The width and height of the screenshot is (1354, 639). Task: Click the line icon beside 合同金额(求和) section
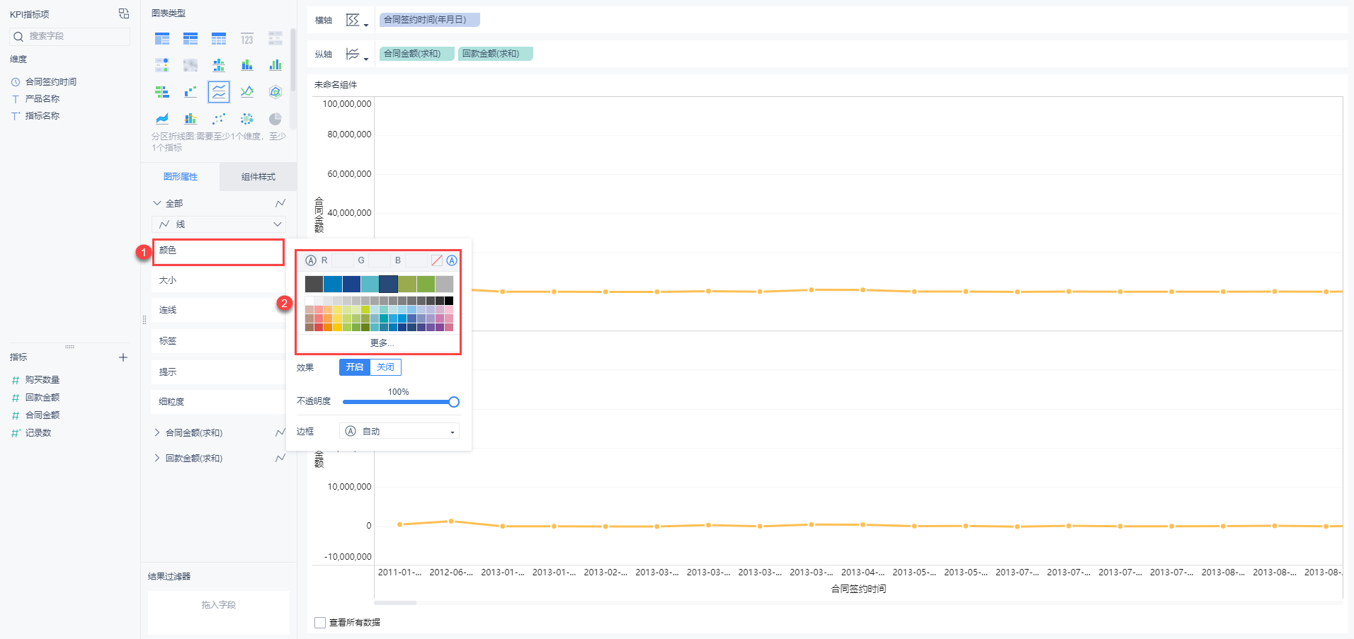click(280, 432)
